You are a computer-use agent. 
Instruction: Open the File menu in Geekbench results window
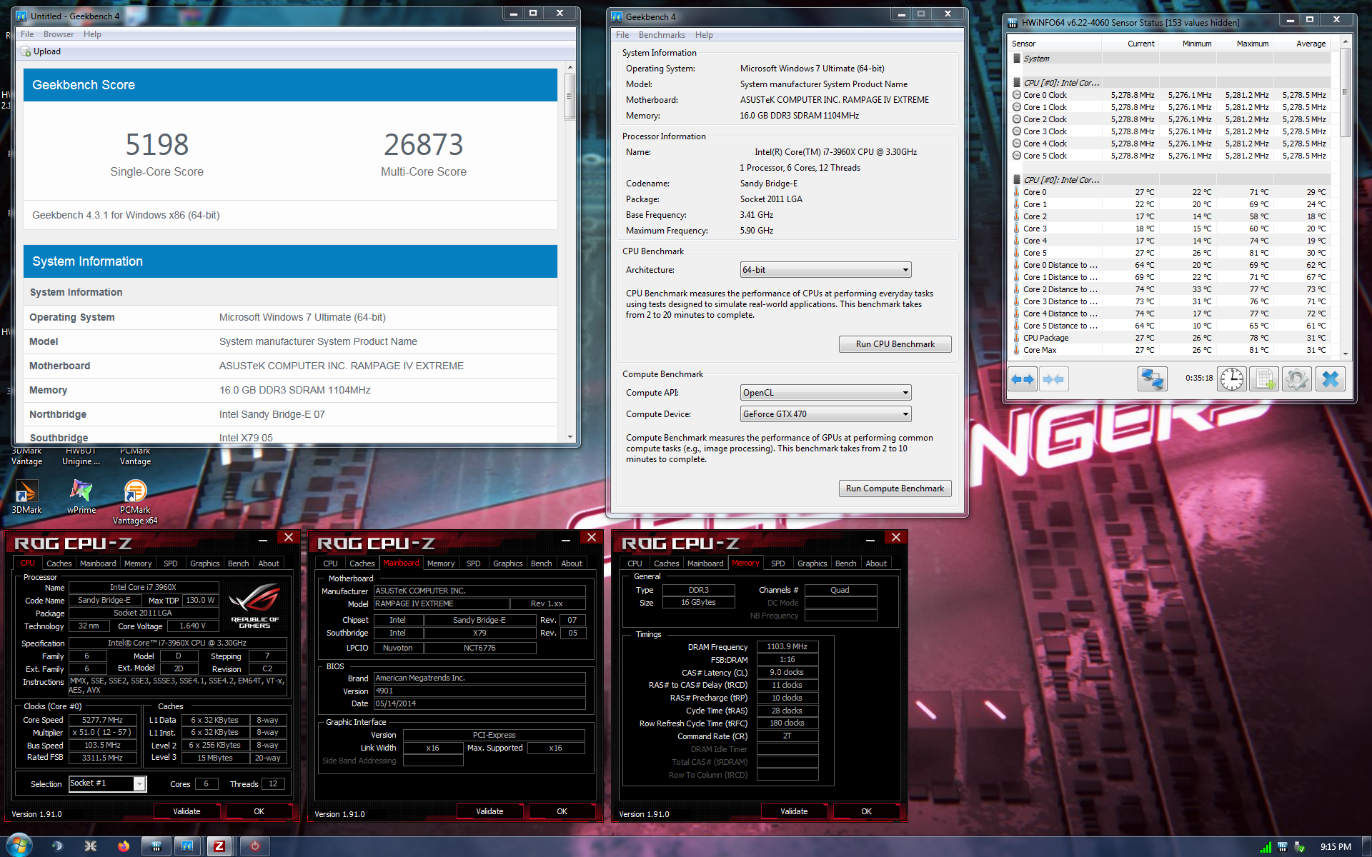[27, 34]
